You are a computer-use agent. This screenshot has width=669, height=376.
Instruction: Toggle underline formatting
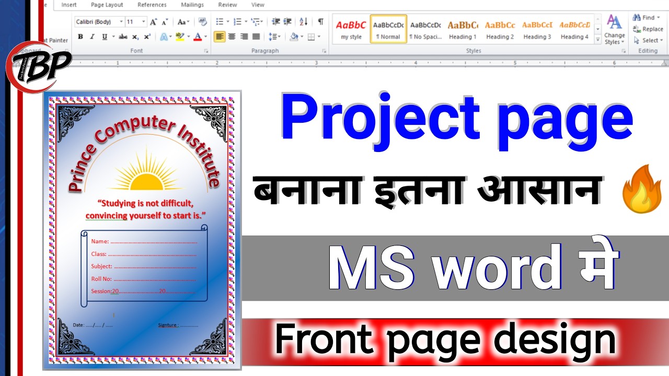tap(105, 37)
